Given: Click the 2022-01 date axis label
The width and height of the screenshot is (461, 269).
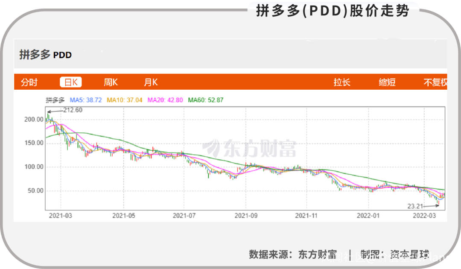Looking at the screenshot, I should click(x=368, y=216).
